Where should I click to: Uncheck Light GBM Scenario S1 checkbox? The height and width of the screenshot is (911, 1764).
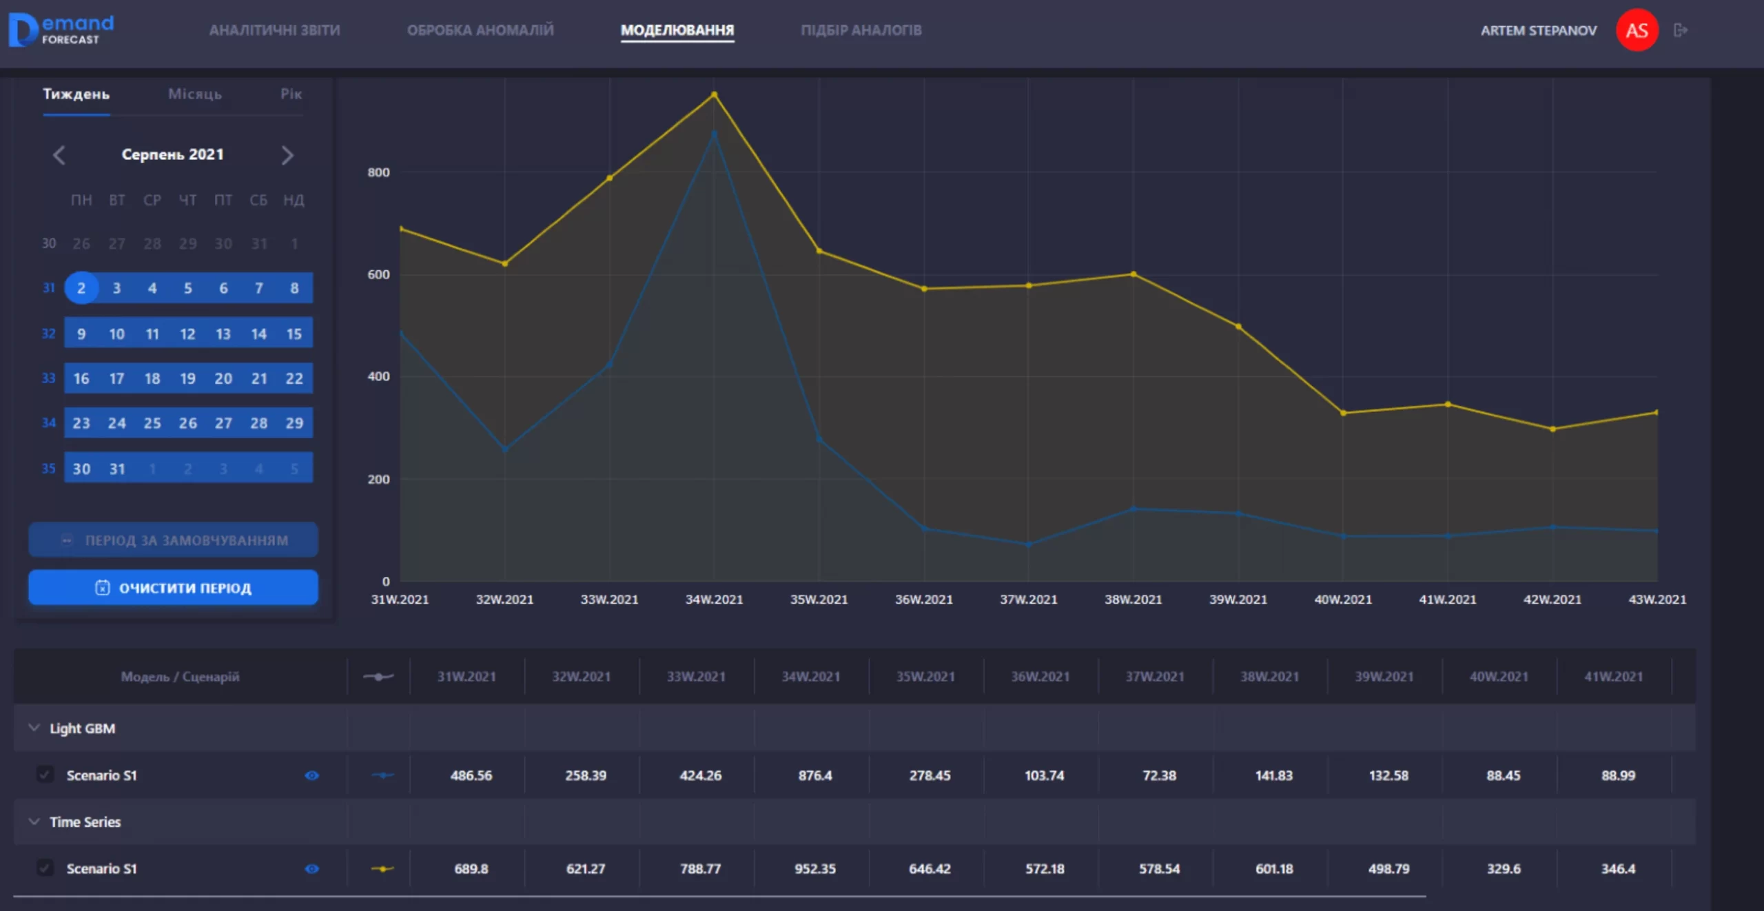[45, 775]
